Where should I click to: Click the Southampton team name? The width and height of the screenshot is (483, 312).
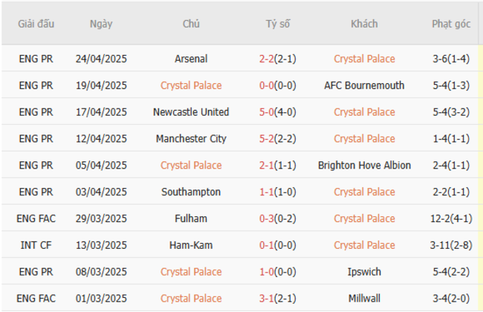click(x=191, y=192)
